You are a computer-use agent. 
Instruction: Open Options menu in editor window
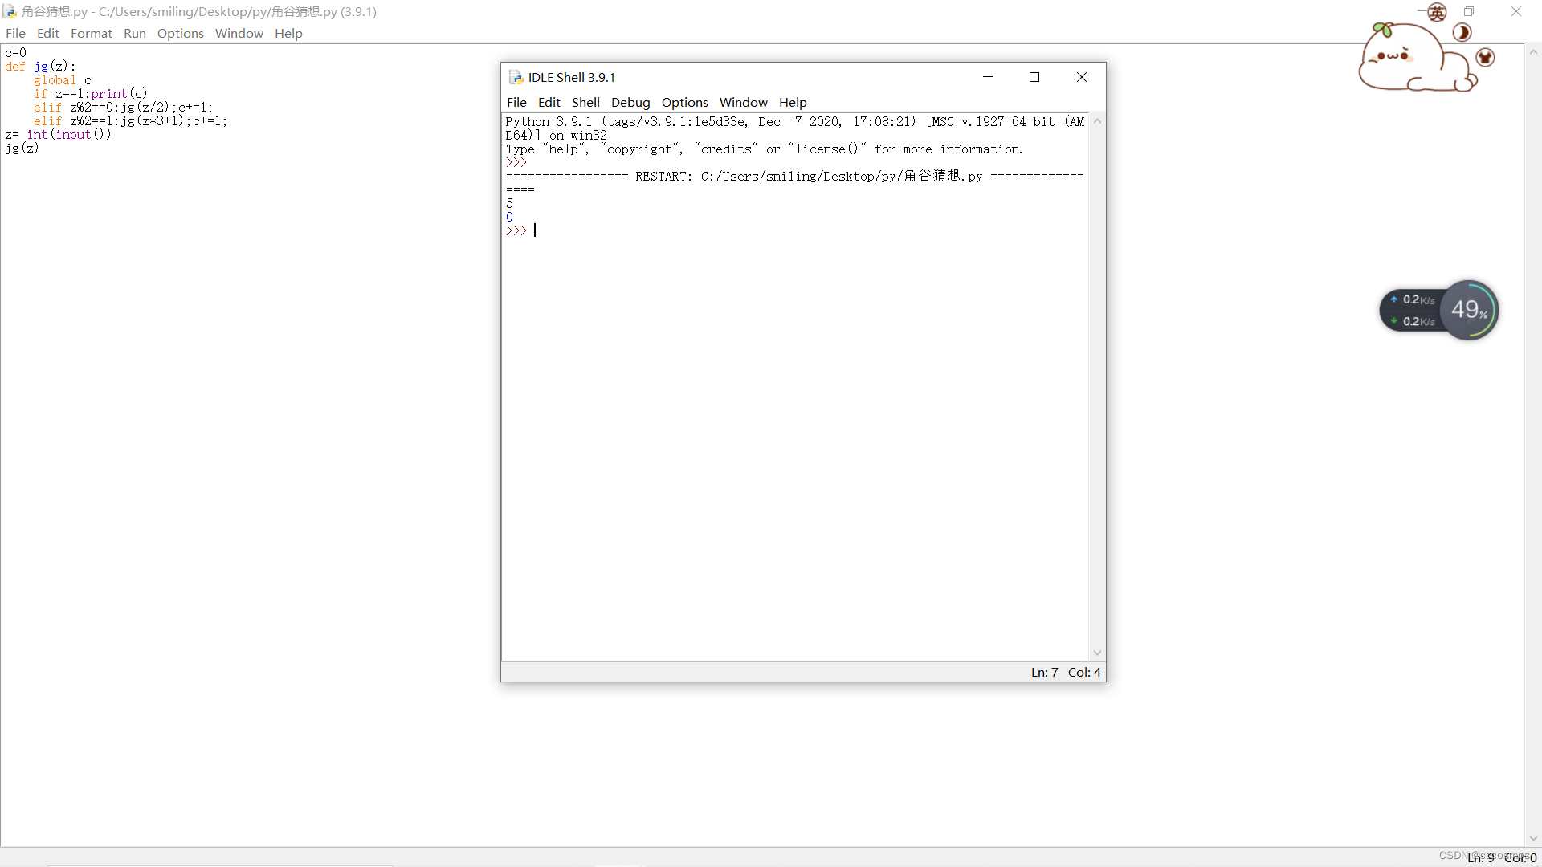click(x=181, y=33)
